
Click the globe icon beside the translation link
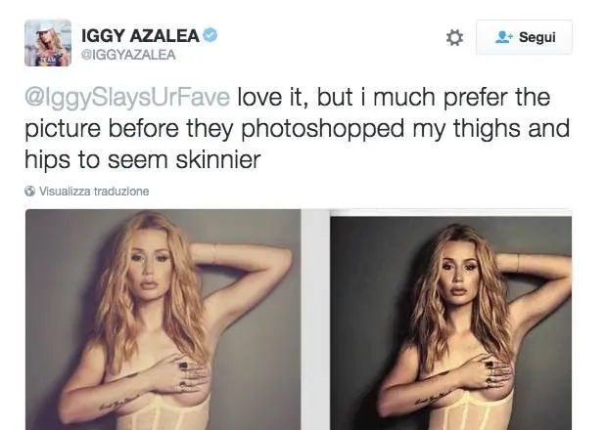coord(29,192)
